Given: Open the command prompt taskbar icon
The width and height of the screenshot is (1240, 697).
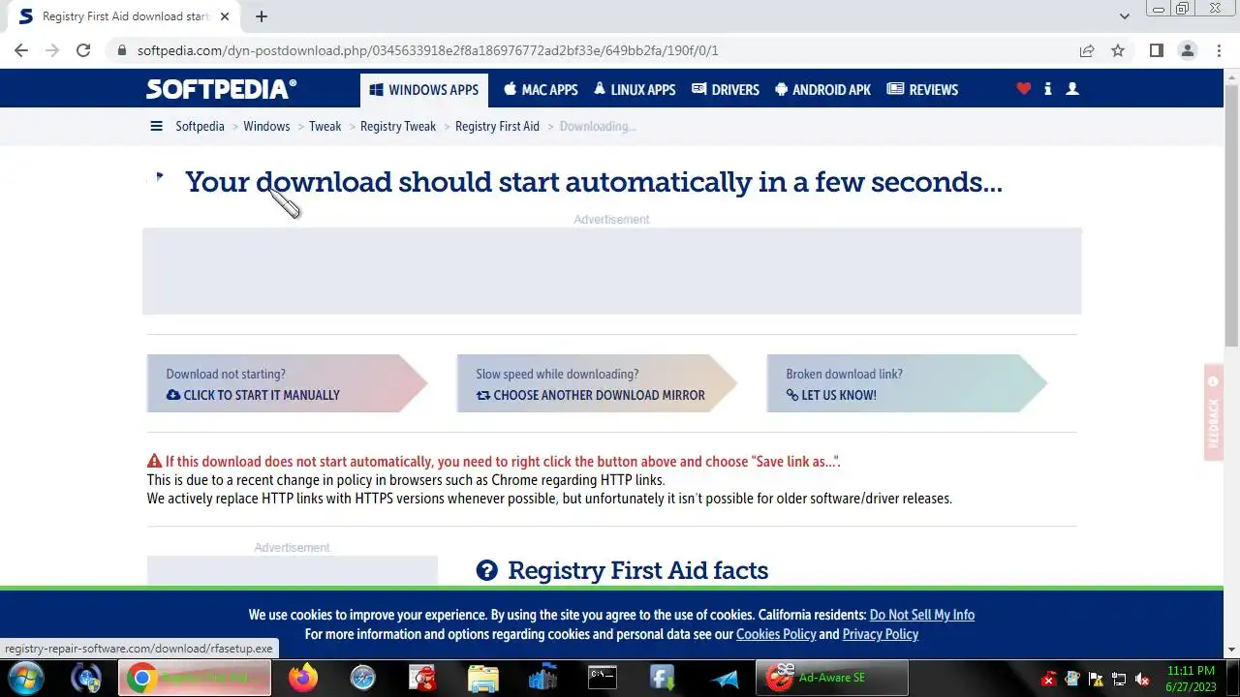Looking at the screenshot, I should tap(603, 678).
